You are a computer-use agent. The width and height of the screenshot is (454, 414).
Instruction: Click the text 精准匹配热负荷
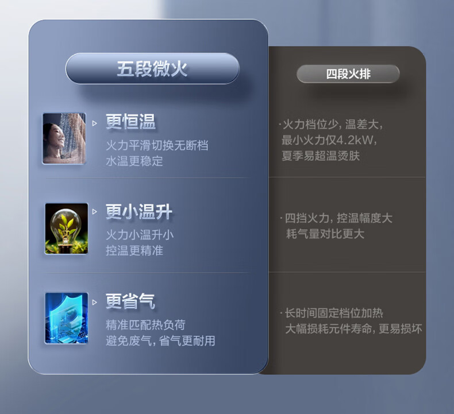point(145,325)
